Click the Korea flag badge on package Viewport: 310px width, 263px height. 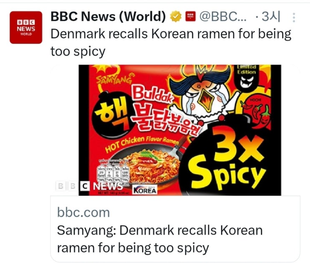[145, 189]
